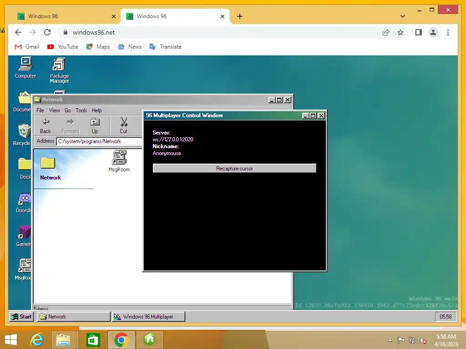Launch Internet Explorer from taskbar

37,340
